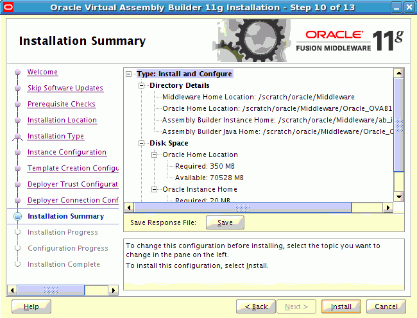Viewport: 417px width, 318px height.
Task: Click the summary tree horizontal scrollbar thumb
Action: pyautogui.click(x=243, y=208)
